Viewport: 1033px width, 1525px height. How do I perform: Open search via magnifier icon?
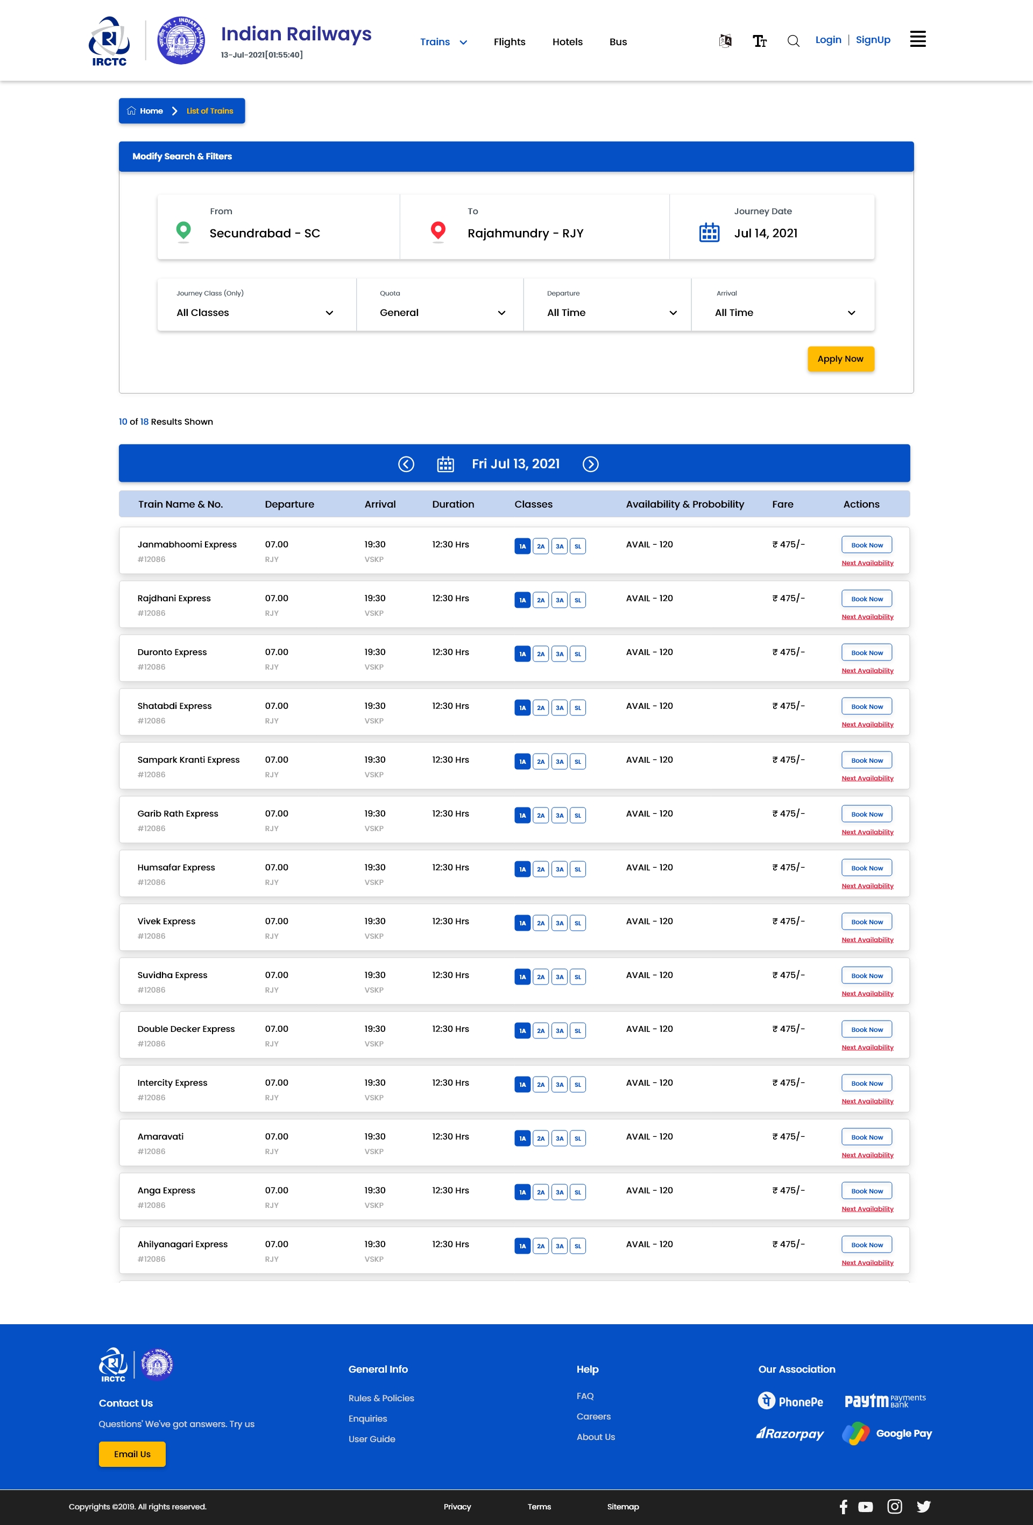click(793, 41)
